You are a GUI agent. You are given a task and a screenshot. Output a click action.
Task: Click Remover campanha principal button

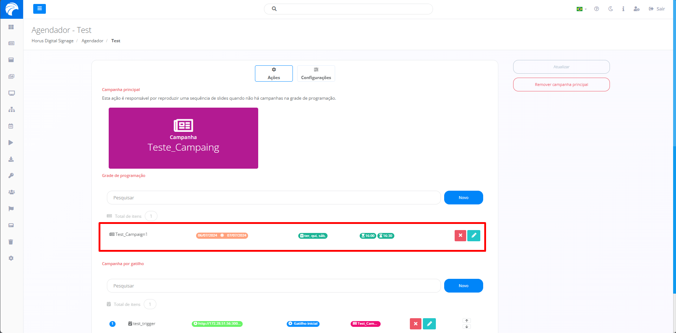coord(561,85)
